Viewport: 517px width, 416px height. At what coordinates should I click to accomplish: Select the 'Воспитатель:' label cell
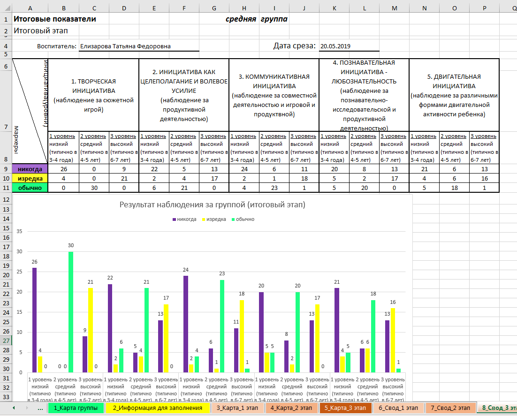tap(57, 46)
